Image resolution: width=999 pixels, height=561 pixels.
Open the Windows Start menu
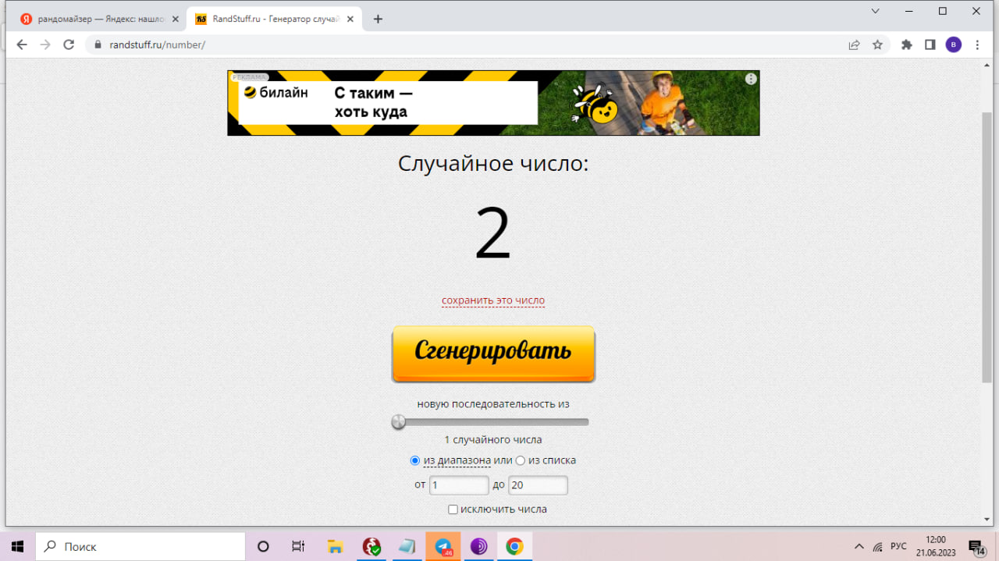coord(17,546)
